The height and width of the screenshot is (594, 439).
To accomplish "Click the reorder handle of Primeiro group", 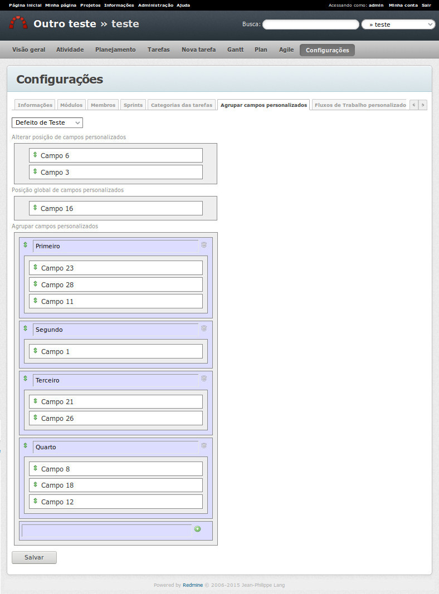I will click(x=25, y=245).
